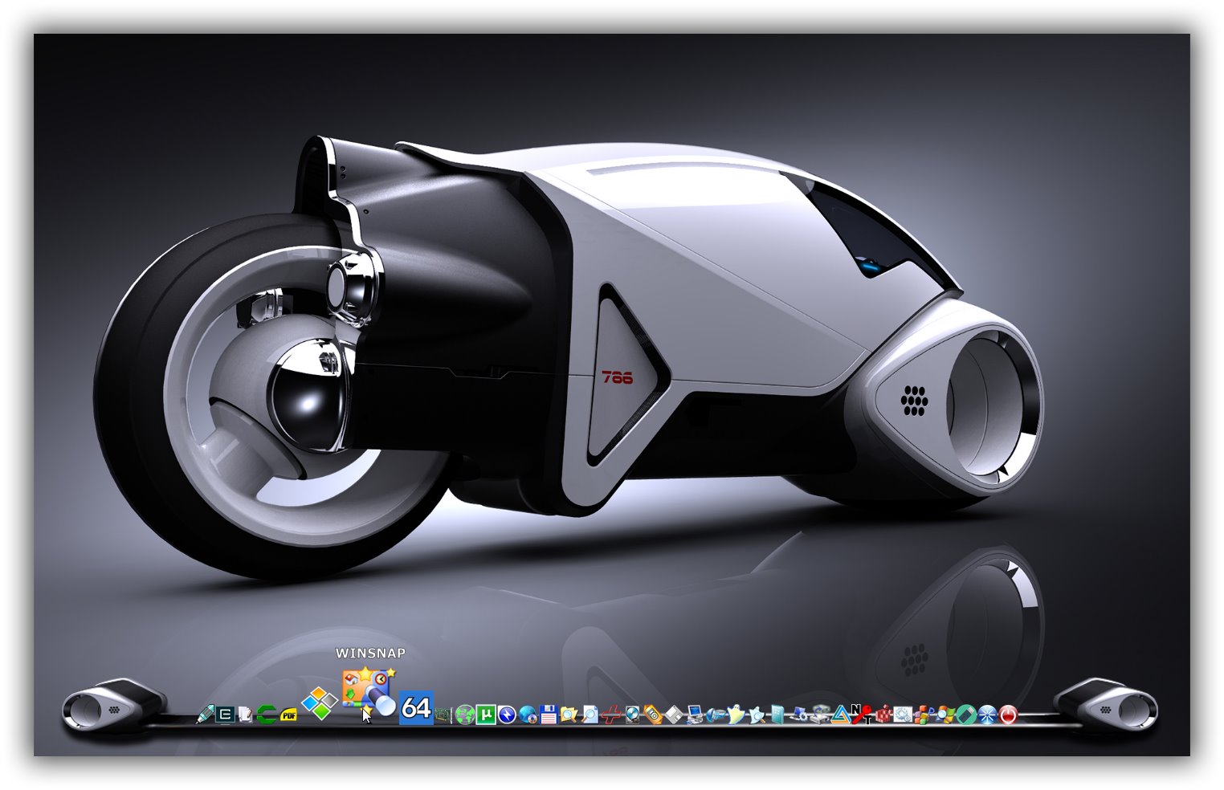The width and height of the screenshot is (1224, 790).
Task: Launch the plain ghost icon
Action: pos(736,715)
